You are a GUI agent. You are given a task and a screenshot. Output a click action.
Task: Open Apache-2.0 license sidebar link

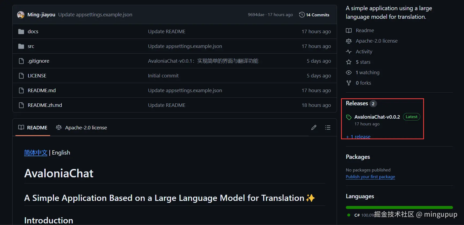coord(377,41)
